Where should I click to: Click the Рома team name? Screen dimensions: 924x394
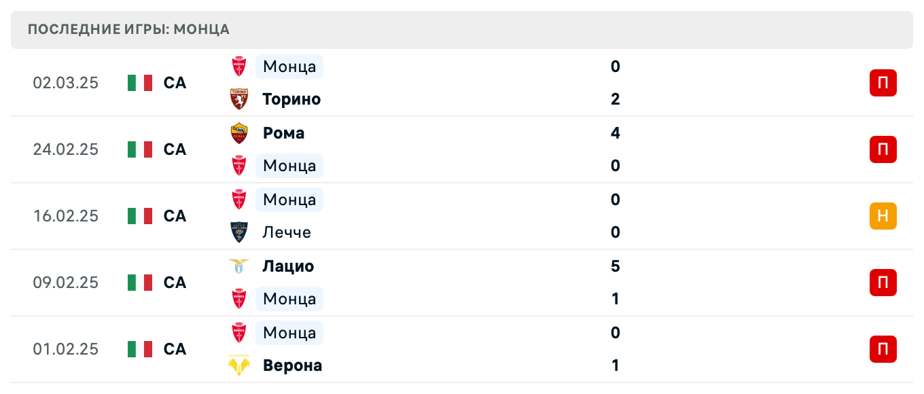(x=283, y=133)
